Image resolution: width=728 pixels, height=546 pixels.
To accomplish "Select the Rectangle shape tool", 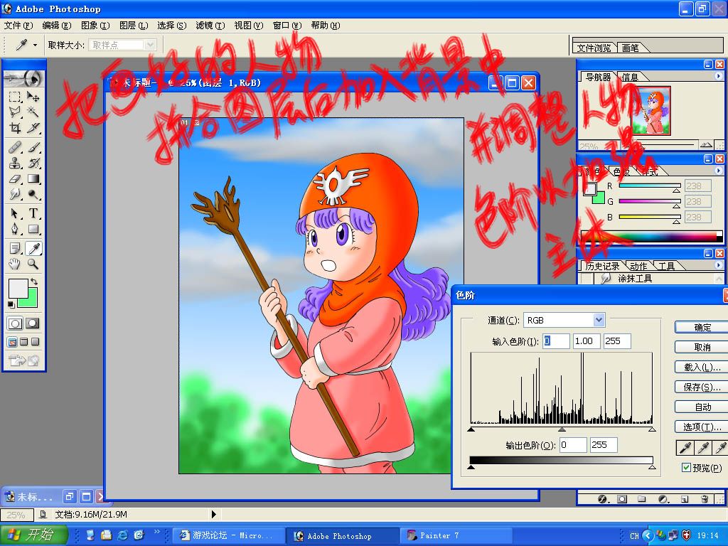I will tap(33, 229).
